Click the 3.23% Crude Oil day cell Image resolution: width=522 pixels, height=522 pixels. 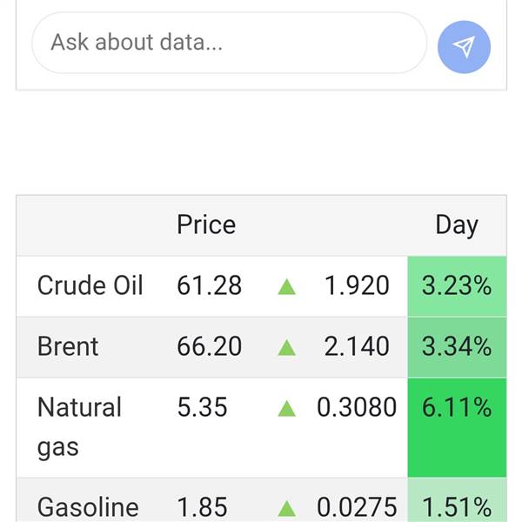click(x=456, y=285)
